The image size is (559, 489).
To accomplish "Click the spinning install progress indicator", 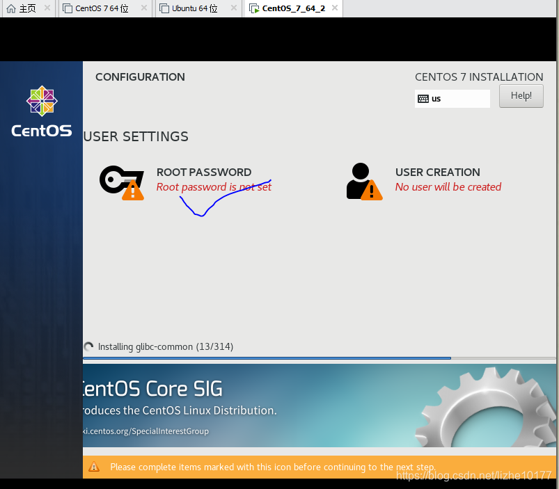I will [x=88, y=346].
